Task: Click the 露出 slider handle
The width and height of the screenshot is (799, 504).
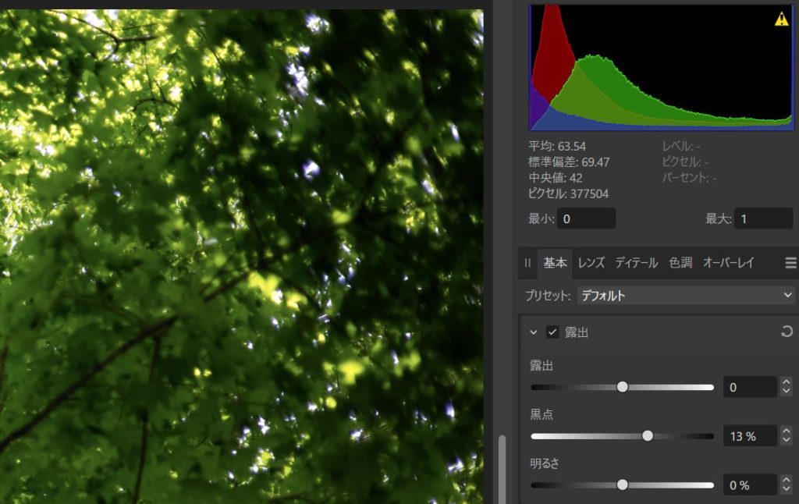Action: click(x=622, y=387)
